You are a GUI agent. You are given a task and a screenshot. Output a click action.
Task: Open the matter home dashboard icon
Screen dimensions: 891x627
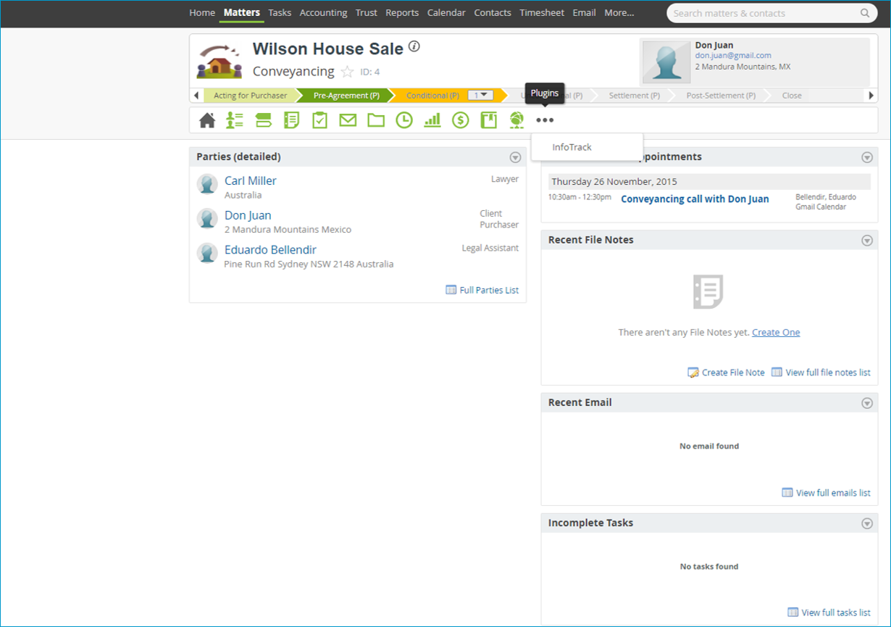(x=207, y=120)
